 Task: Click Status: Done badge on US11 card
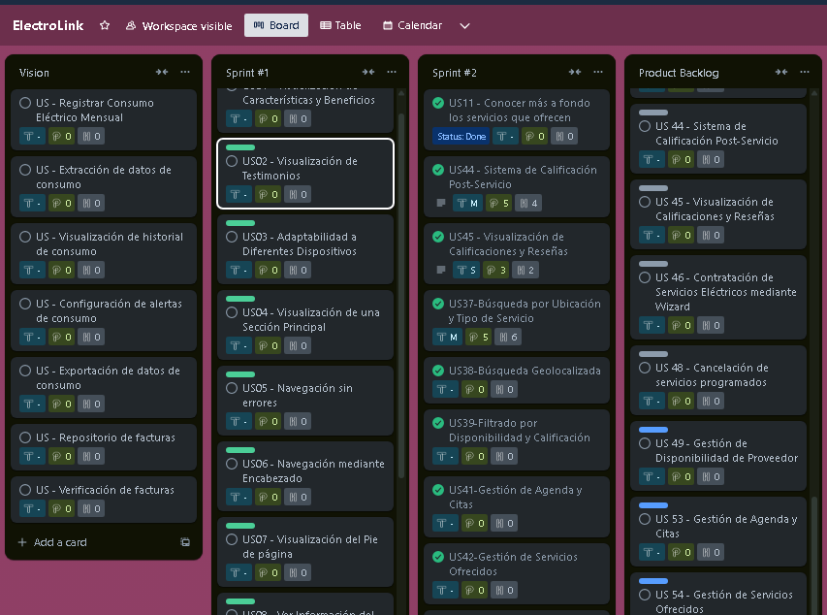pos(461,136)
